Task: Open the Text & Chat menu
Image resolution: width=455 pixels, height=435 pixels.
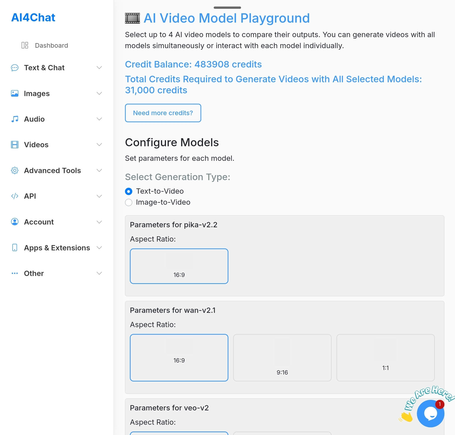Action: pyautogui.click(x=56, y=68)
